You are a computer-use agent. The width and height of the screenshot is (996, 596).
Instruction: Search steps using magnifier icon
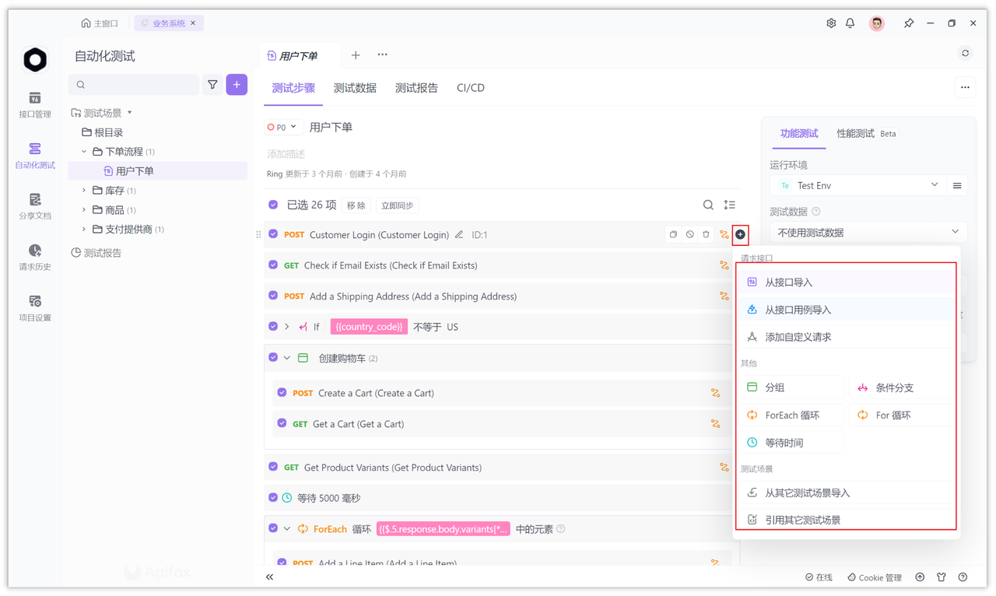708,205
